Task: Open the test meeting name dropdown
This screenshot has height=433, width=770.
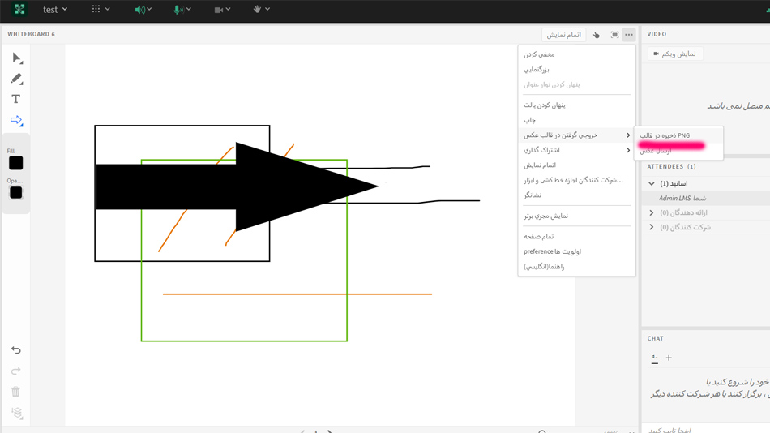Action: 55,10
